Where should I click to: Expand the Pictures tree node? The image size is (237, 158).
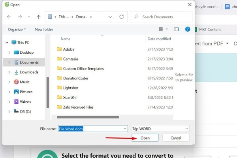tap(9, 92)
